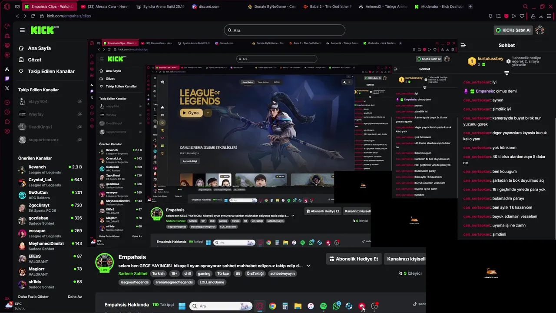The height and width of the screenshot is (313, 556).
Task: Show fewer channels with Daha Az
Action: click(x=75, y=296)
